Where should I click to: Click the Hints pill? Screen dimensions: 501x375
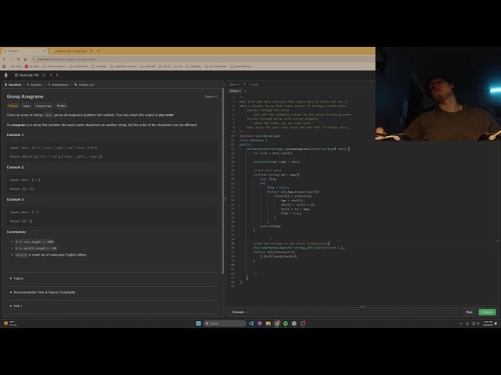pos(61,106)
